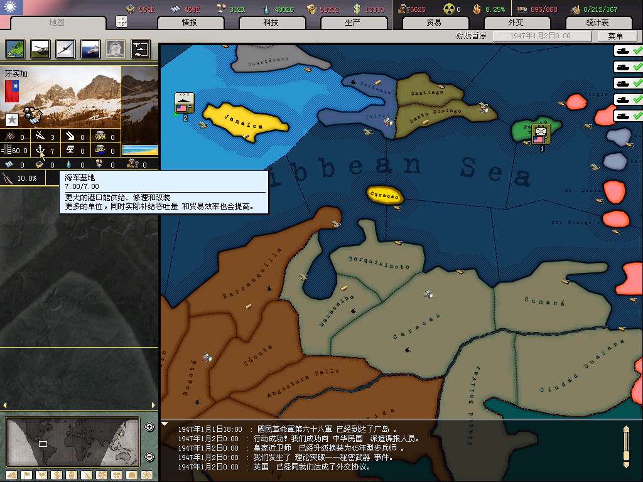The height and width of the screenshot is (482, 643).
Task: Click the flag political map mode icon
Action: 26,474
